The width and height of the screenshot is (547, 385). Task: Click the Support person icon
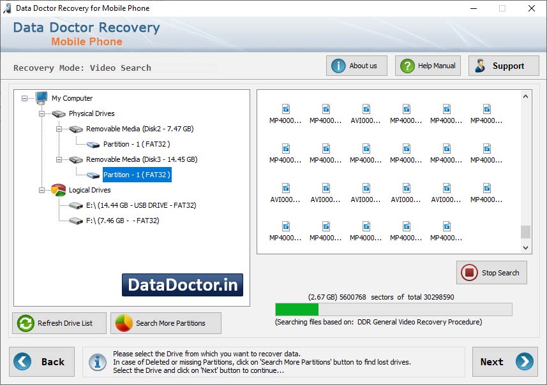[x=481, y=65]
